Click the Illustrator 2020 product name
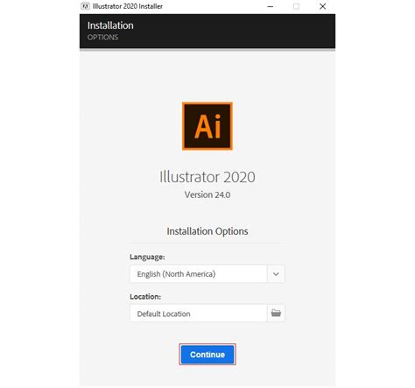This screenshot has height=388, width=415. pos(207,177)
